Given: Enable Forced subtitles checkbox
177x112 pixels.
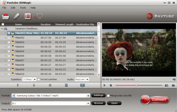Looking at the screenshot, I should 38,79.
